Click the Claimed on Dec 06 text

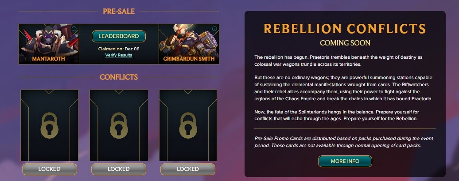(x=119, y=49)
